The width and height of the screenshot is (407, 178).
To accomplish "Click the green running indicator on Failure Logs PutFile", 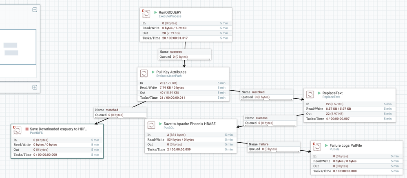I will coord(326,145).
